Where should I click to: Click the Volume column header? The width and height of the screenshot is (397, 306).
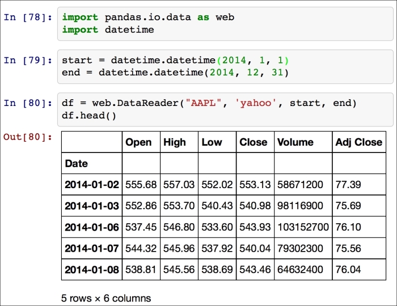295,142
